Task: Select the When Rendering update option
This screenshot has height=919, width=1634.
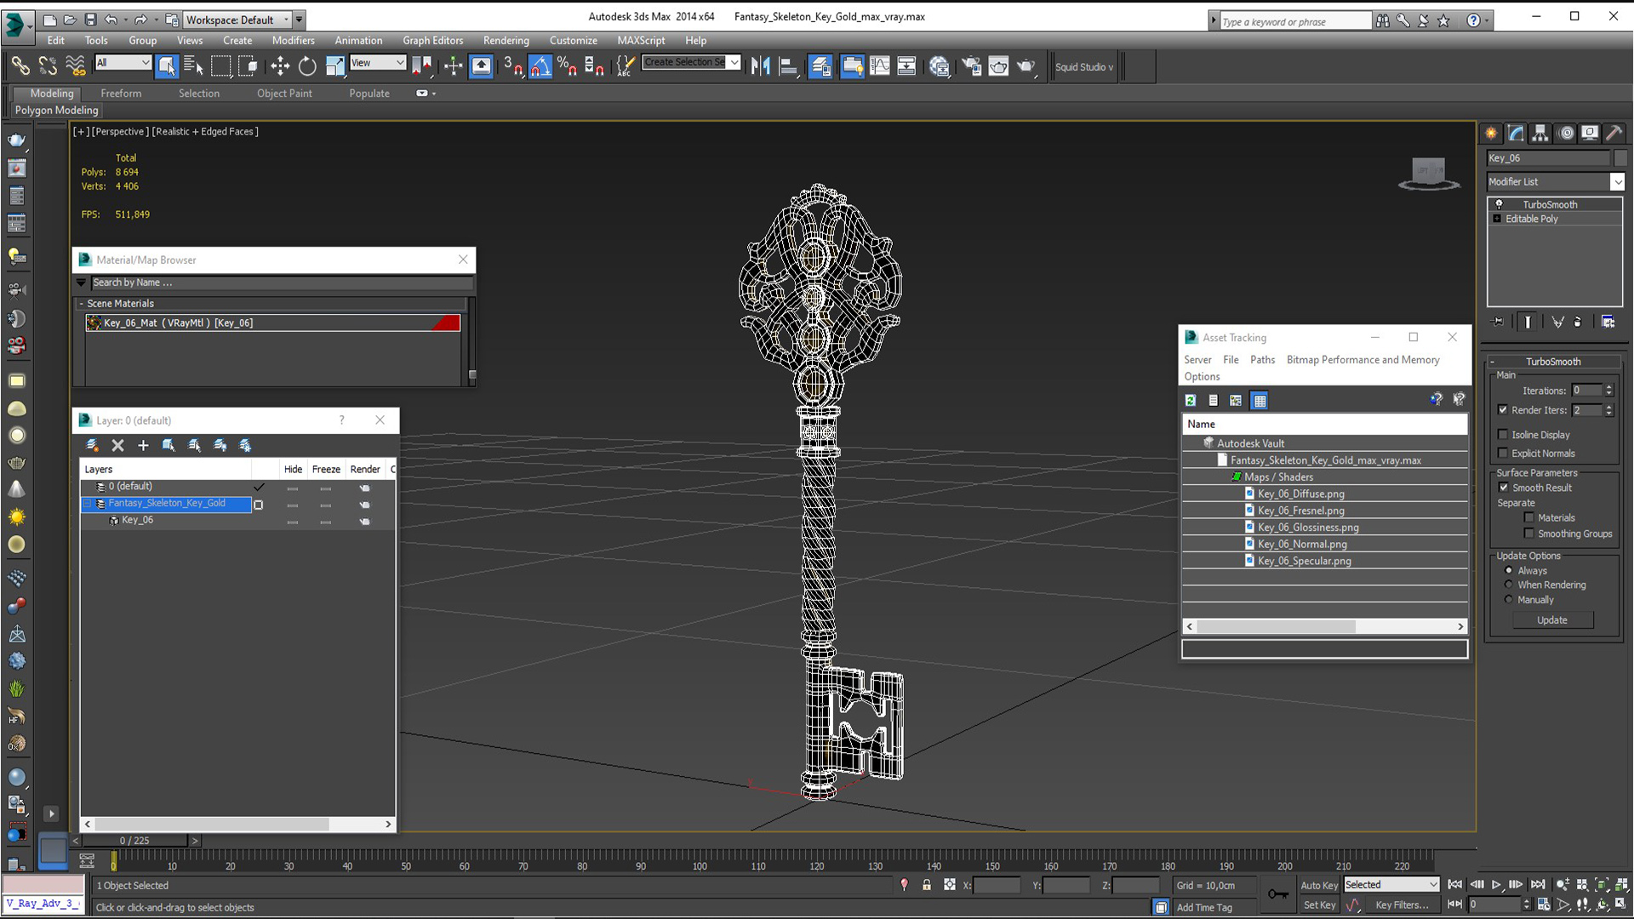Action: tap(1509, 585)
